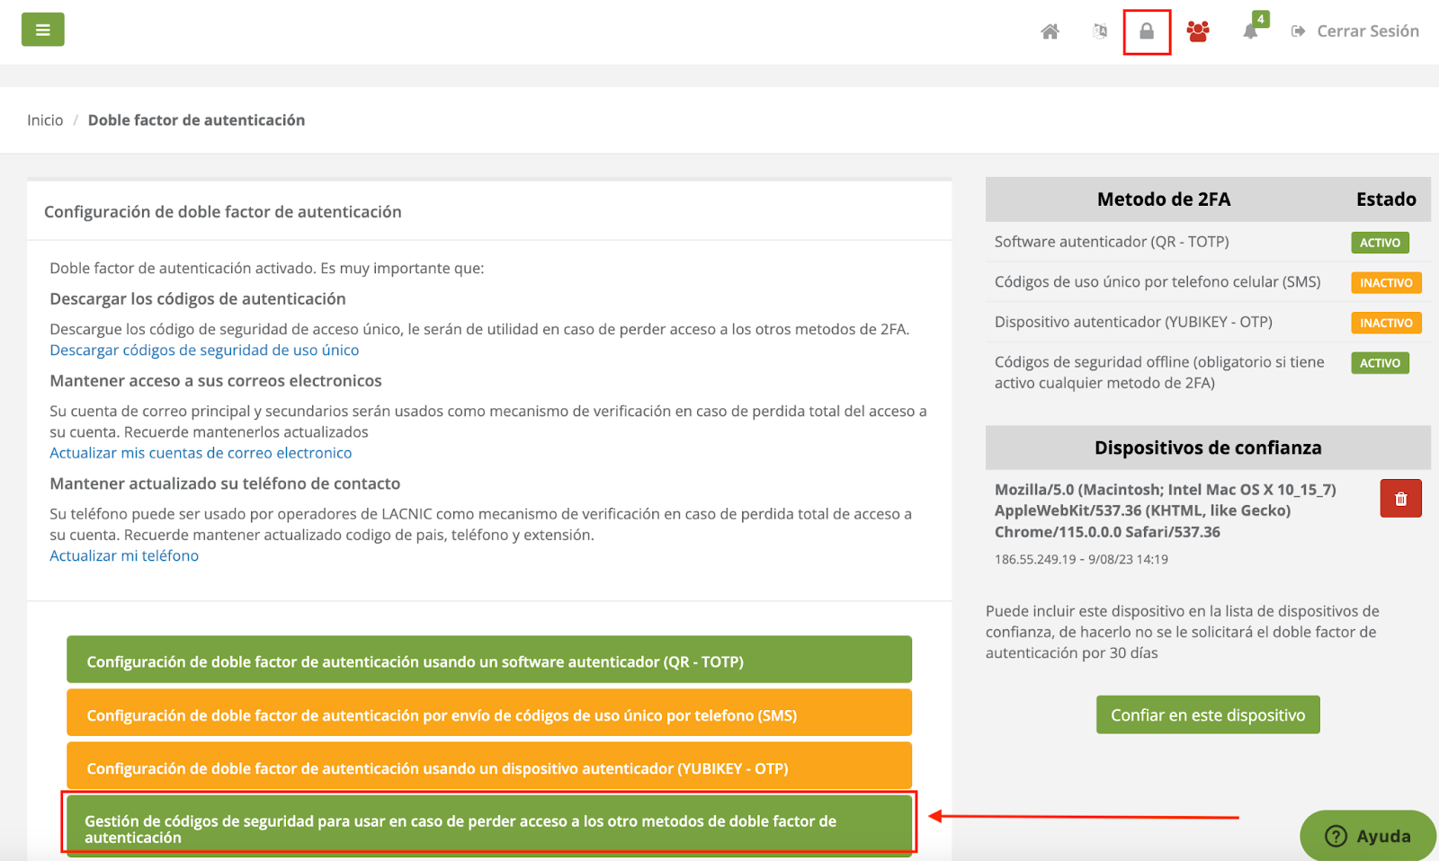
Task: Open the Ayuda help widget
Action: pos(1368,836)
